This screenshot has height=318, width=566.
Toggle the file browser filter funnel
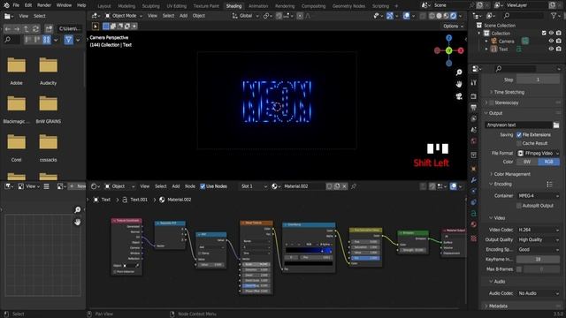pos(69,40)
